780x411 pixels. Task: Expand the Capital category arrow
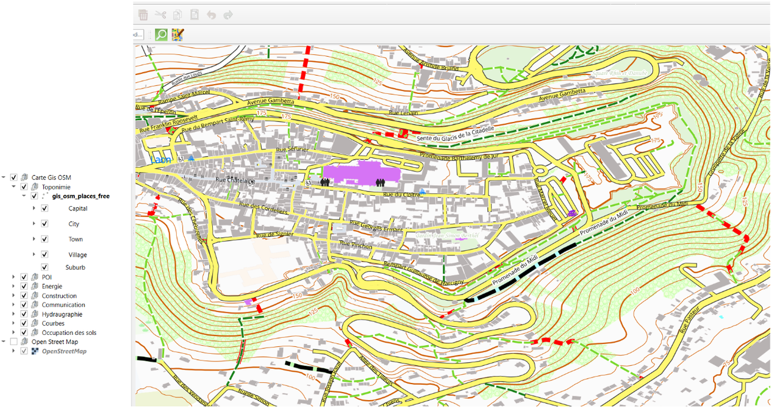coord(35,209)
